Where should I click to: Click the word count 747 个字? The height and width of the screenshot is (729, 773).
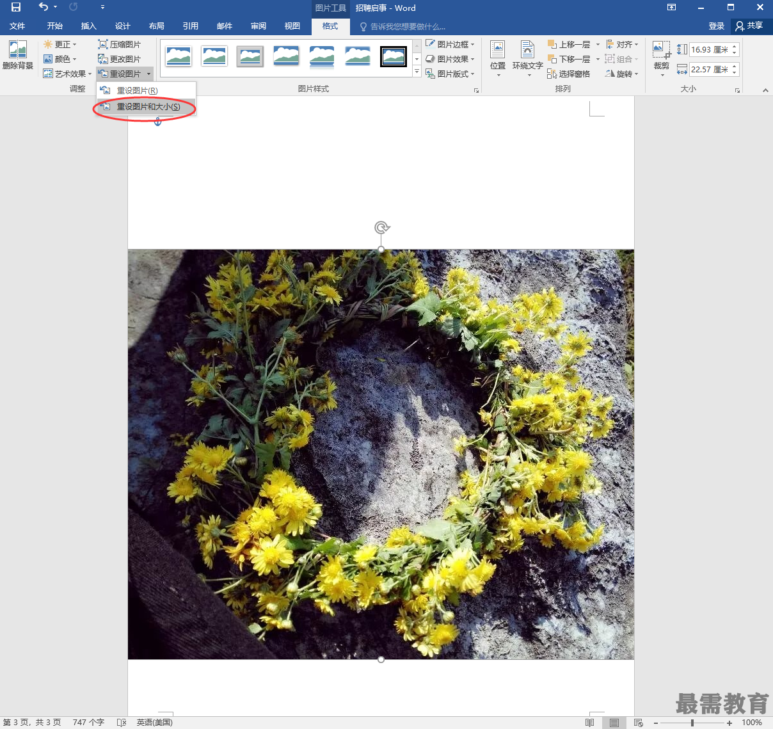tap(88, 723)
